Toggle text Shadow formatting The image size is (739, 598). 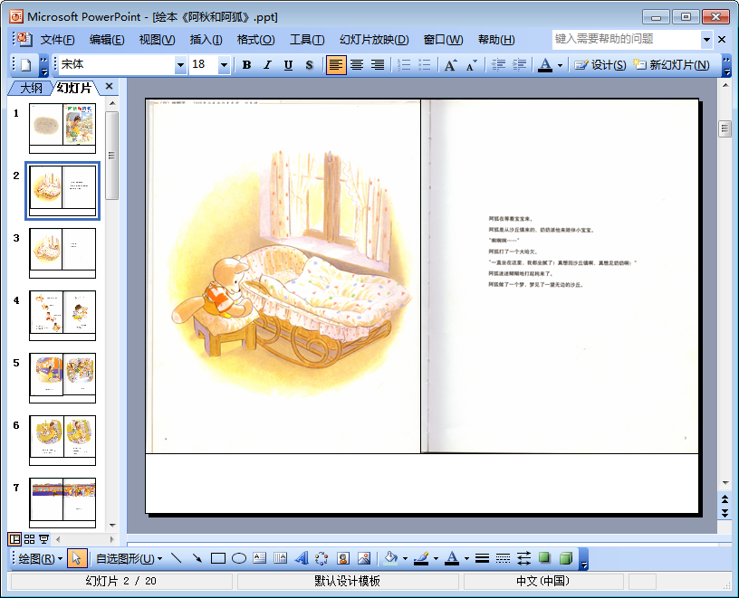(x=309, y=65)
